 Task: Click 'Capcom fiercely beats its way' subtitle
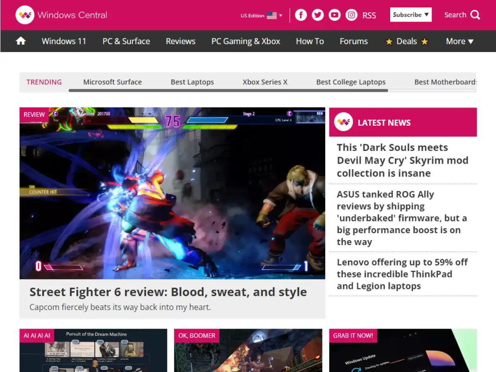120,307
